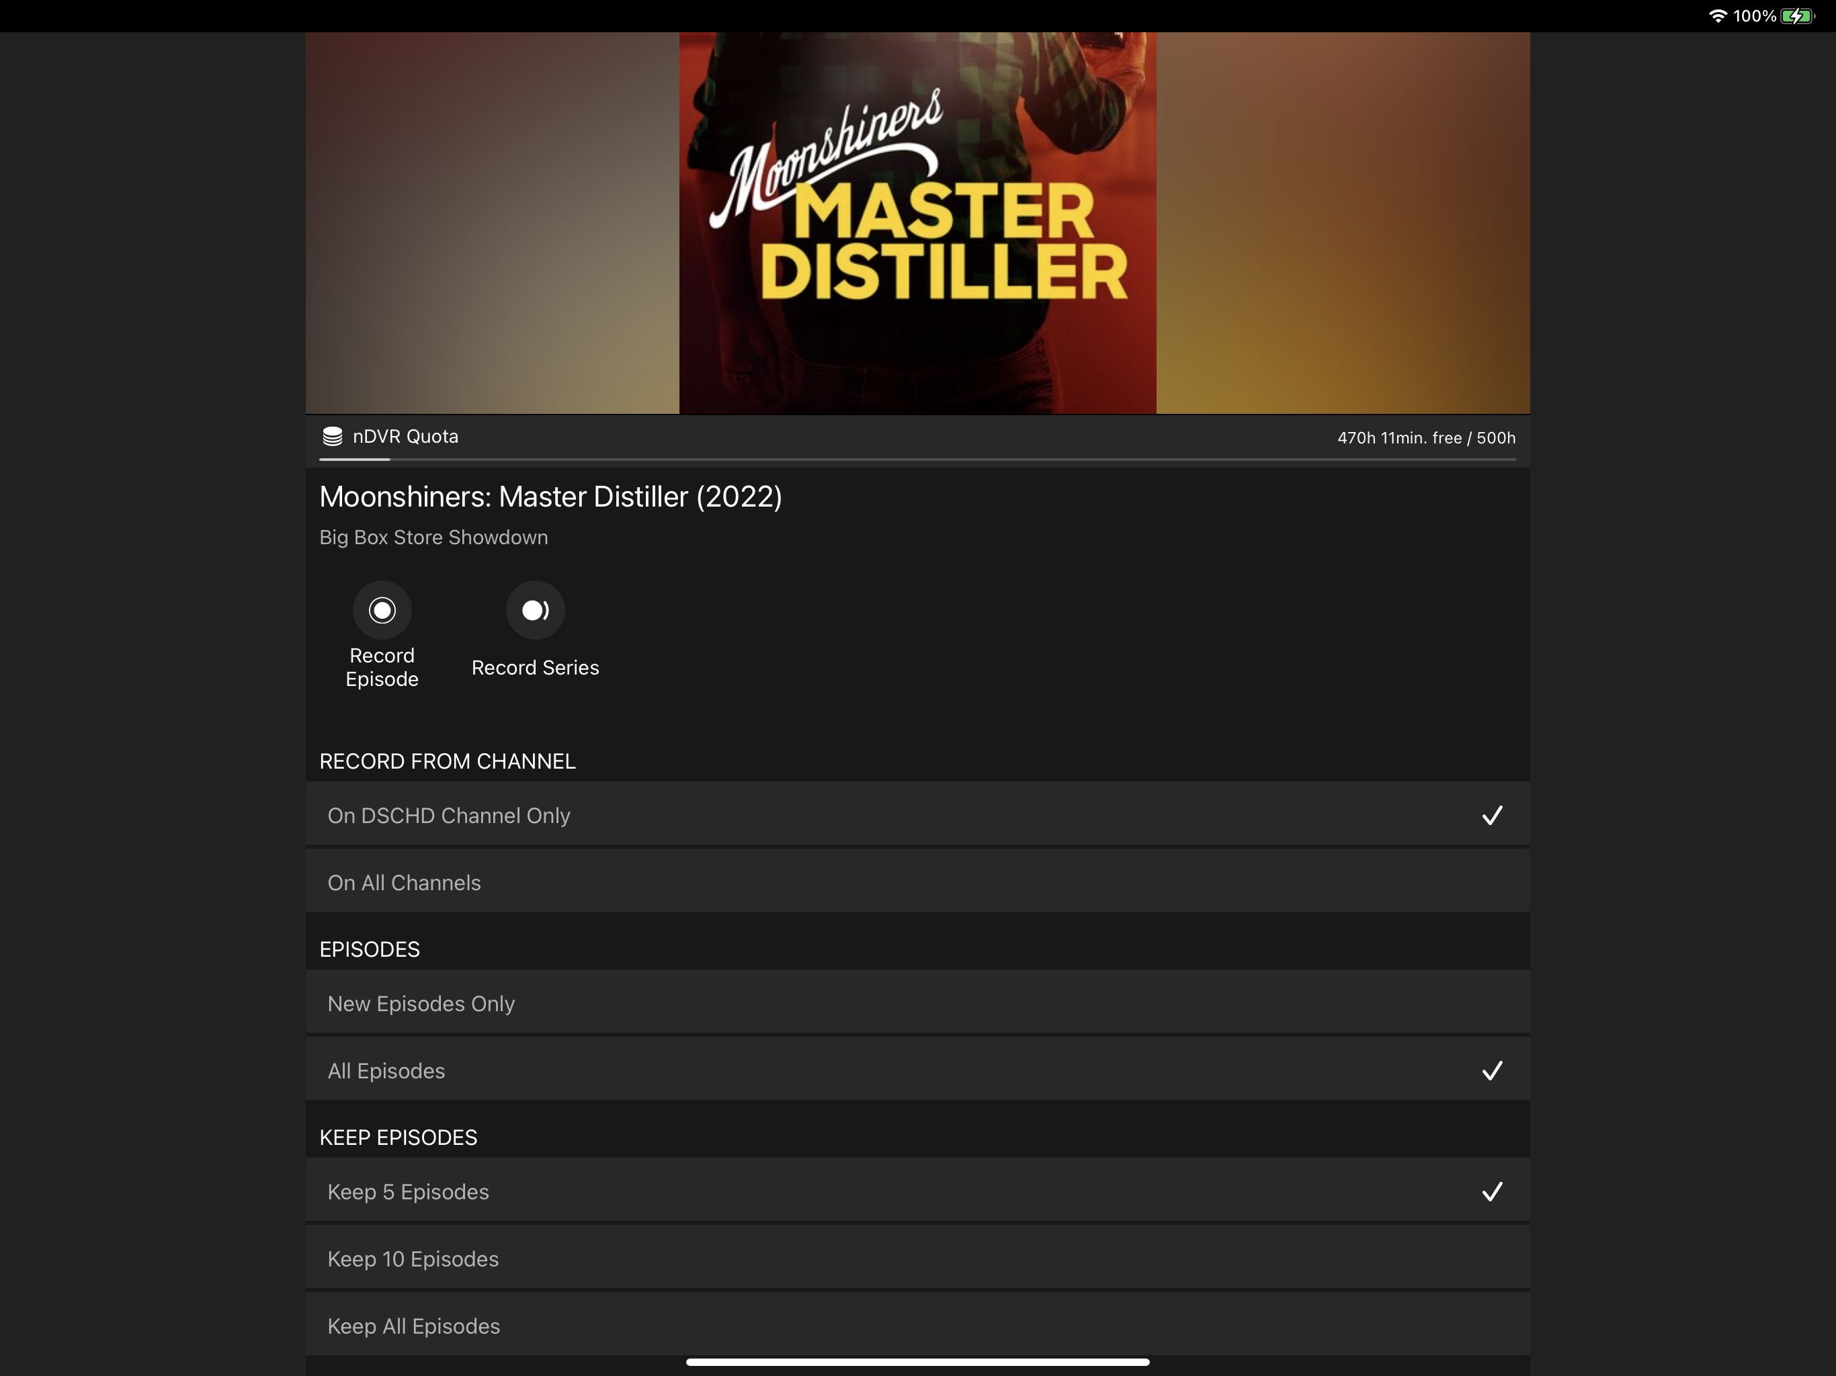Tap the Record Series icon
This screenshot has width=1836, height=1376.
point(536,610)
